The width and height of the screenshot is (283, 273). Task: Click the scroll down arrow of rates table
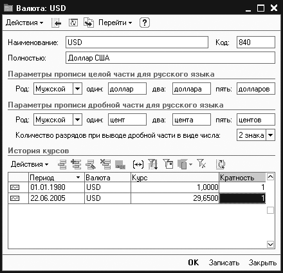270,244
